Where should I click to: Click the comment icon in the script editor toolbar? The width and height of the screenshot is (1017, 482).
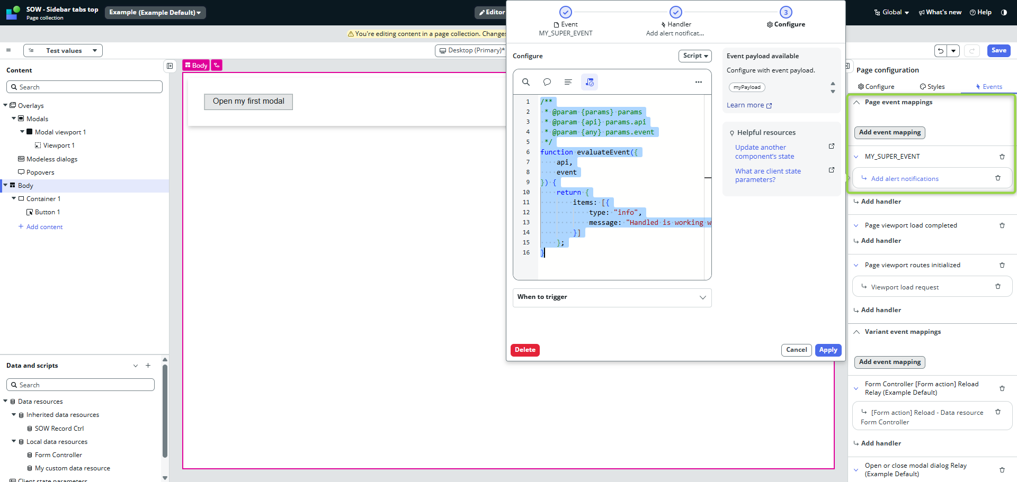point(547,82)
